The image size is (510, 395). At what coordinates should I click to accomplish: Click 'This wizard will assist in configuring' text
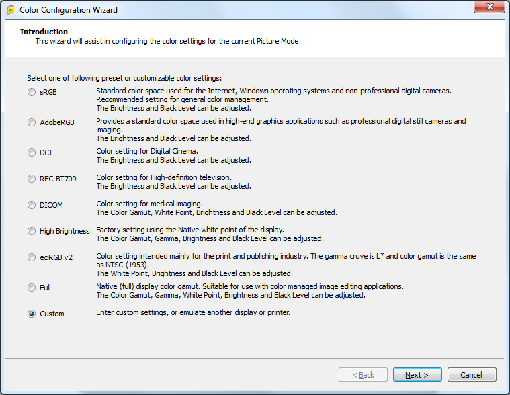click(168, 41)
